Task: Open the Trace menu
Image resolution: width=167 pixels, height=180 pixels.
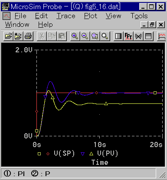Action: tap(66, 16)
